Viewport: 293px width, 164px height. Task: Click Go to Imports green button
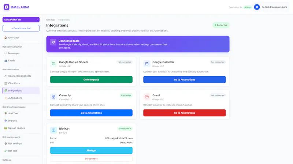click(91, 79)
